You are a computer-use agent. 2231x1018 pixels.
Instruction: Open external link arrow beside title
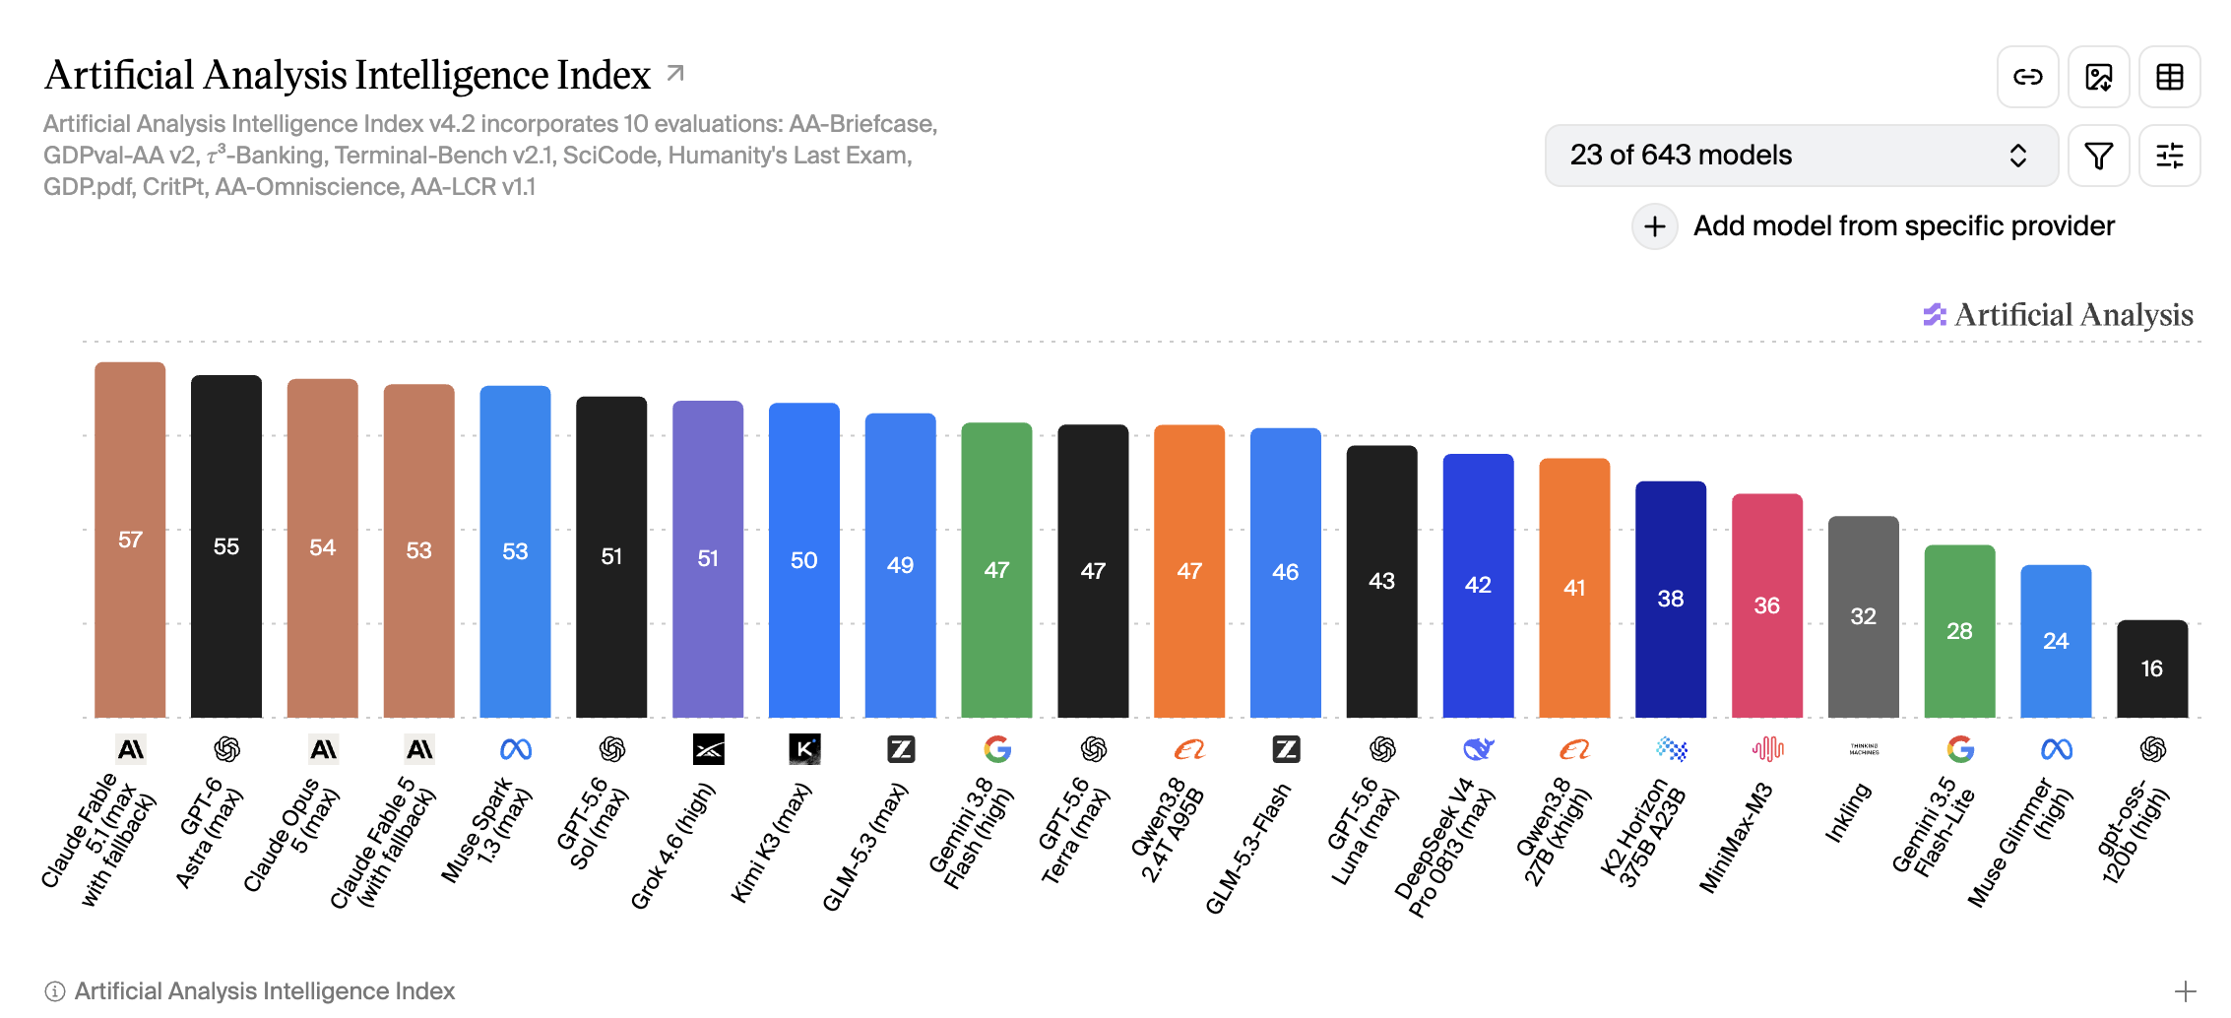click(675, 73)
